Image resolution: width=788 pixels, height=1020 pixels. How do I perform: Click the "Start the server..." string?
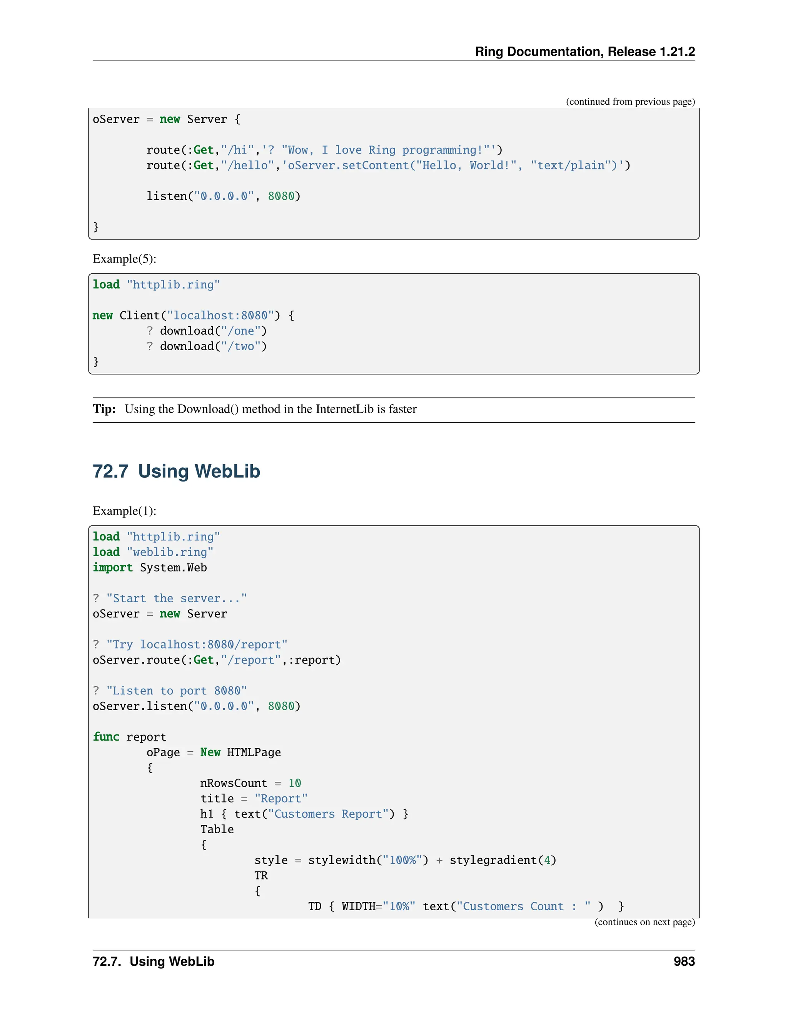[177, 598]
